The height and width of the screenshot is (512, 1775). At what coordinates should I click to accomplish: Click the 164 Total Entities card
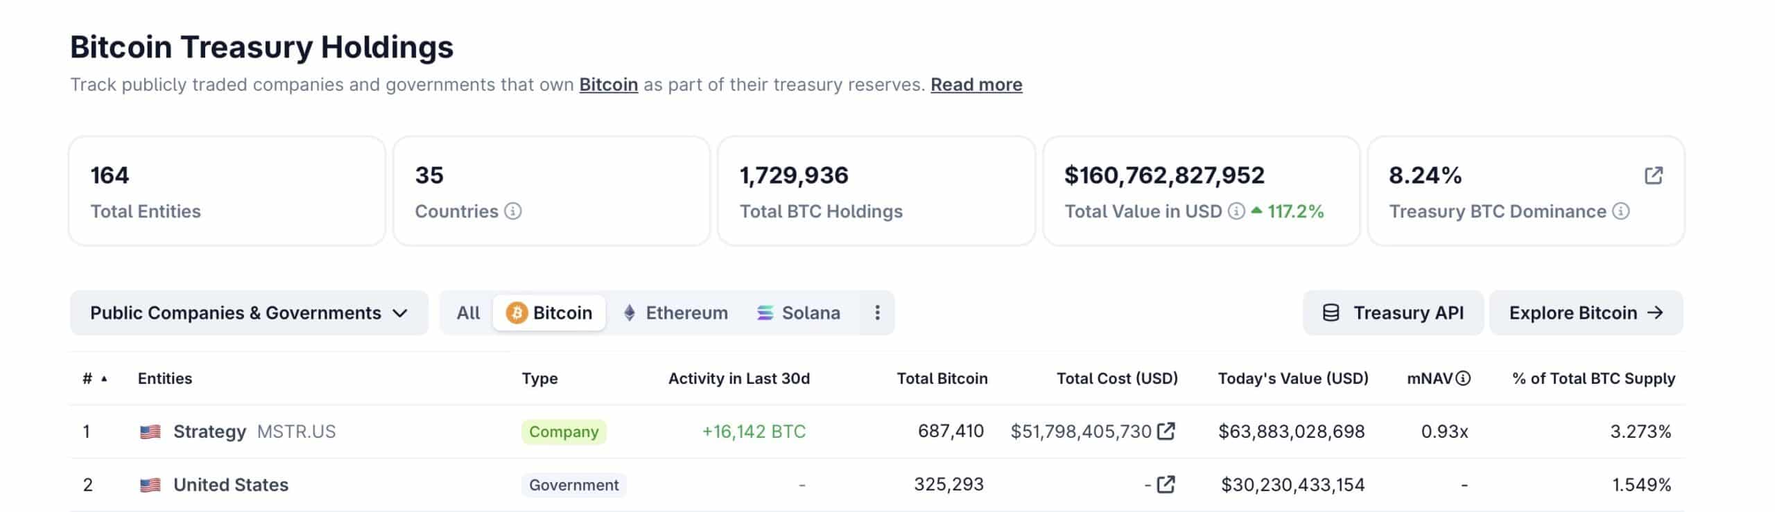tap(227, 191)
